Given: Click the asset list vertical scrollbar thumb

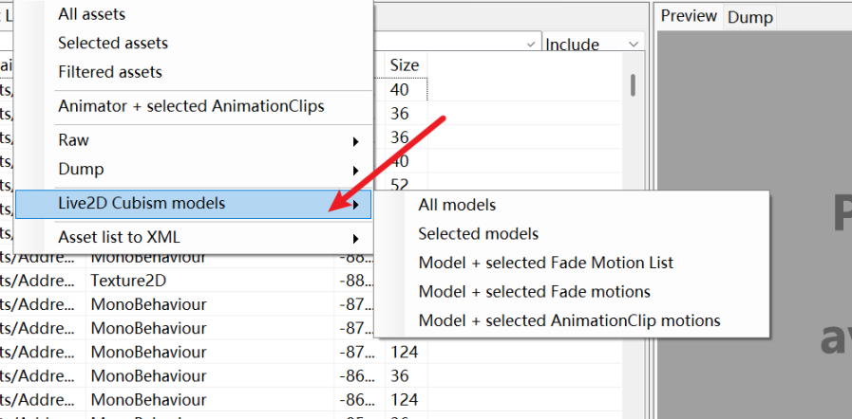Looking at the screenshot, I should click(633, 85).
